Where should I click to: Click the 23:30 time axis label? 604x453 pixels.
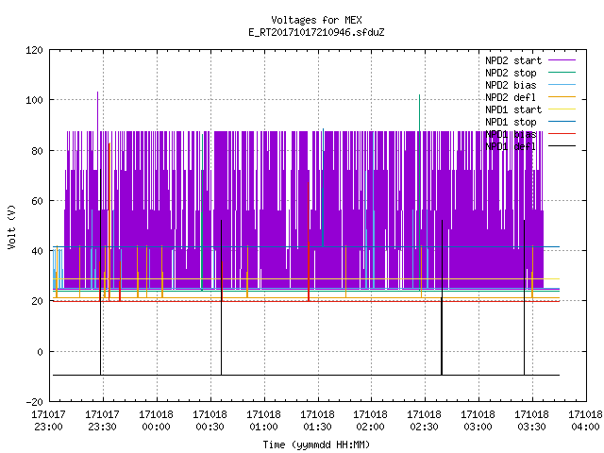102,427
